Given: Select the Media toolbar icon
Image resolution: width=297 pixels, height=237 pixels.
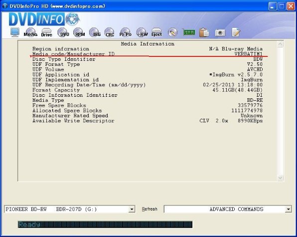Looking at the screenshot, I should [x=30, y=32].
